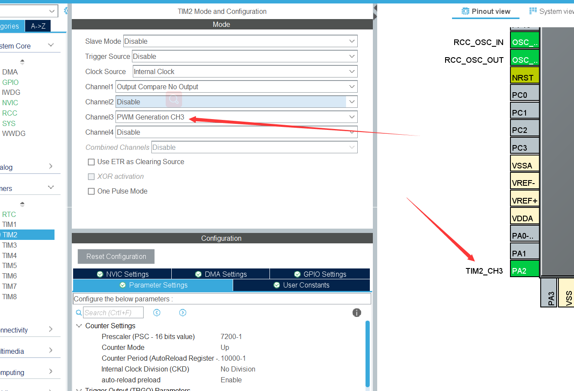Collapse the Timers category
The height and width of the screenshot is (391, 574).
click(51, 187)
